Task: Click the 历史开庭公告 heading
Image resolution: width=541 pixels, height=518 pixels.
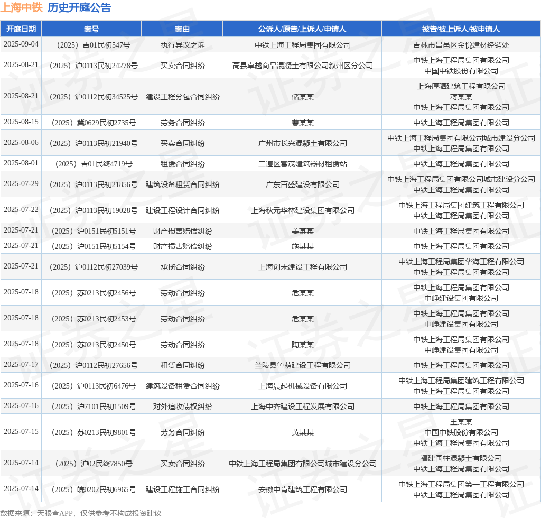Action: (79, 7)
